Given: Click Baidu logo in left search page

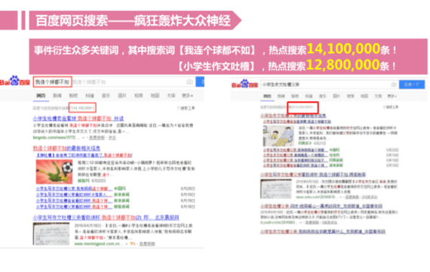Looking at the screenshot, I should (x=15, y=82).
